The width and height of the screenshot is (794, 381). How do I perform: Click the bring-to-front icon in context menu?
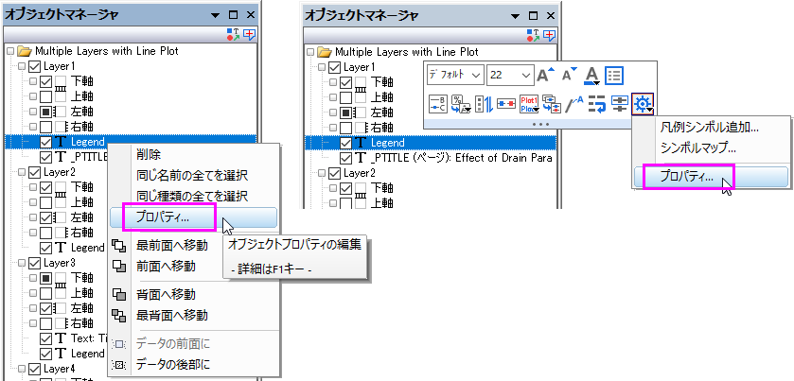pyautogui.click(x=118, y=246)
